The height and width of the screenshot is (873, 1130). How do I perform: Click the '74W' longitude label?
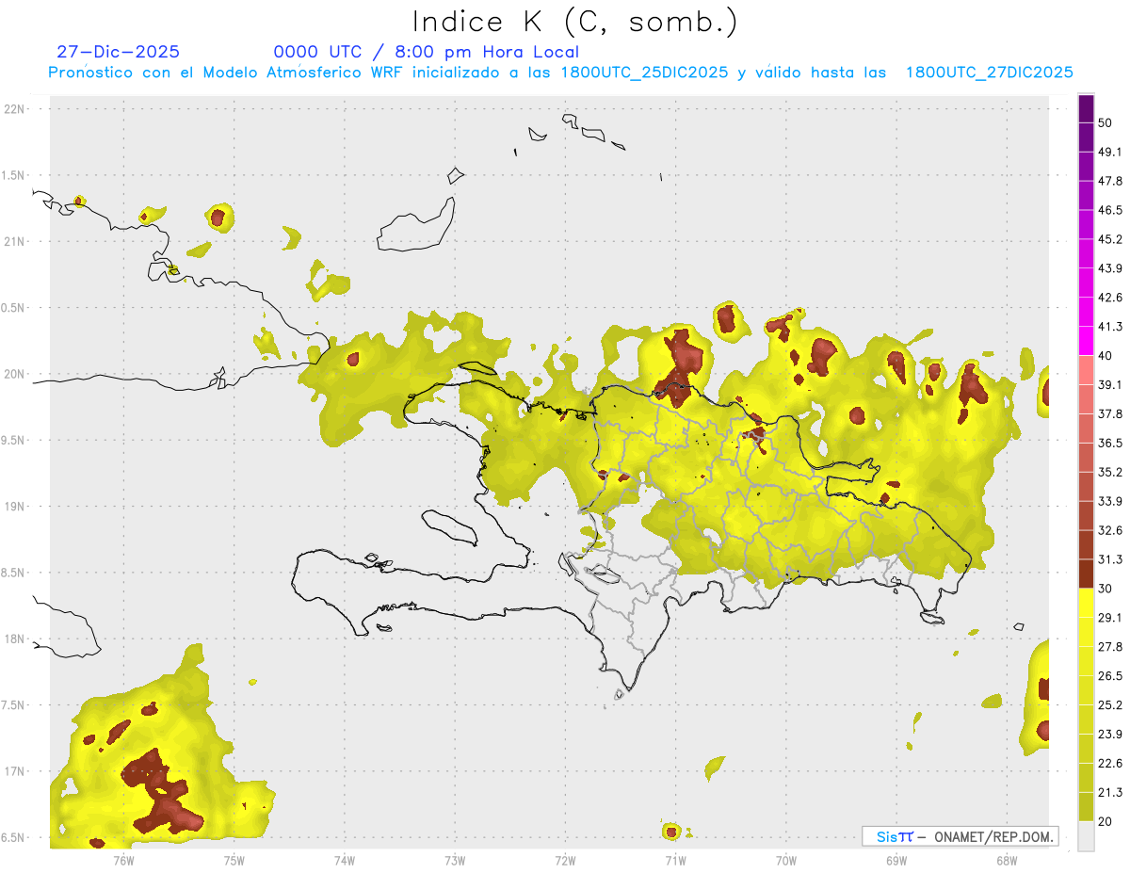click(344, 860)
